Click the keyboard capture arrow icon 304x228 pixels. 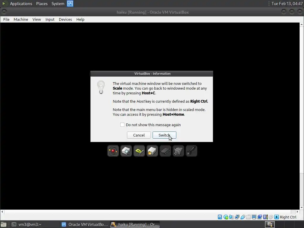277,217
